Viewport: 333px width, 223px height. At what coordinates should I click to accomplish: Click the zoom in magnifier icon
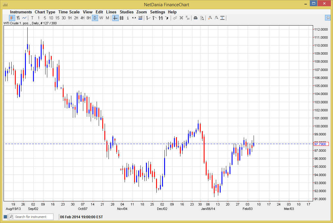[x=210, y=18]
